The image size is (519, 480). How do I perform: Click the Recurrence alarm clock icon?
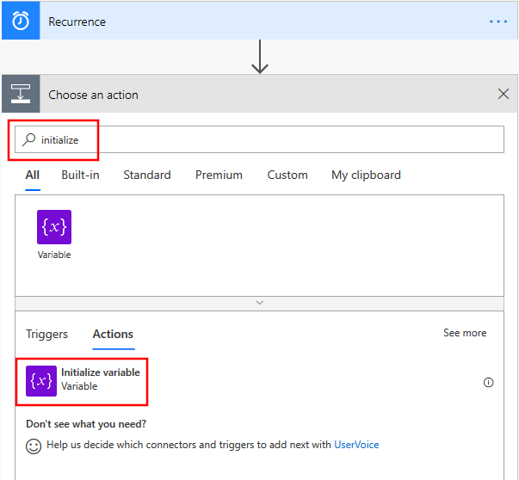[x=20, y=22]
